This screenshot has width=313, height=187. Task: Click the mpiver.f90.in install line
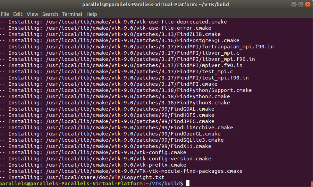pos(121,65)
